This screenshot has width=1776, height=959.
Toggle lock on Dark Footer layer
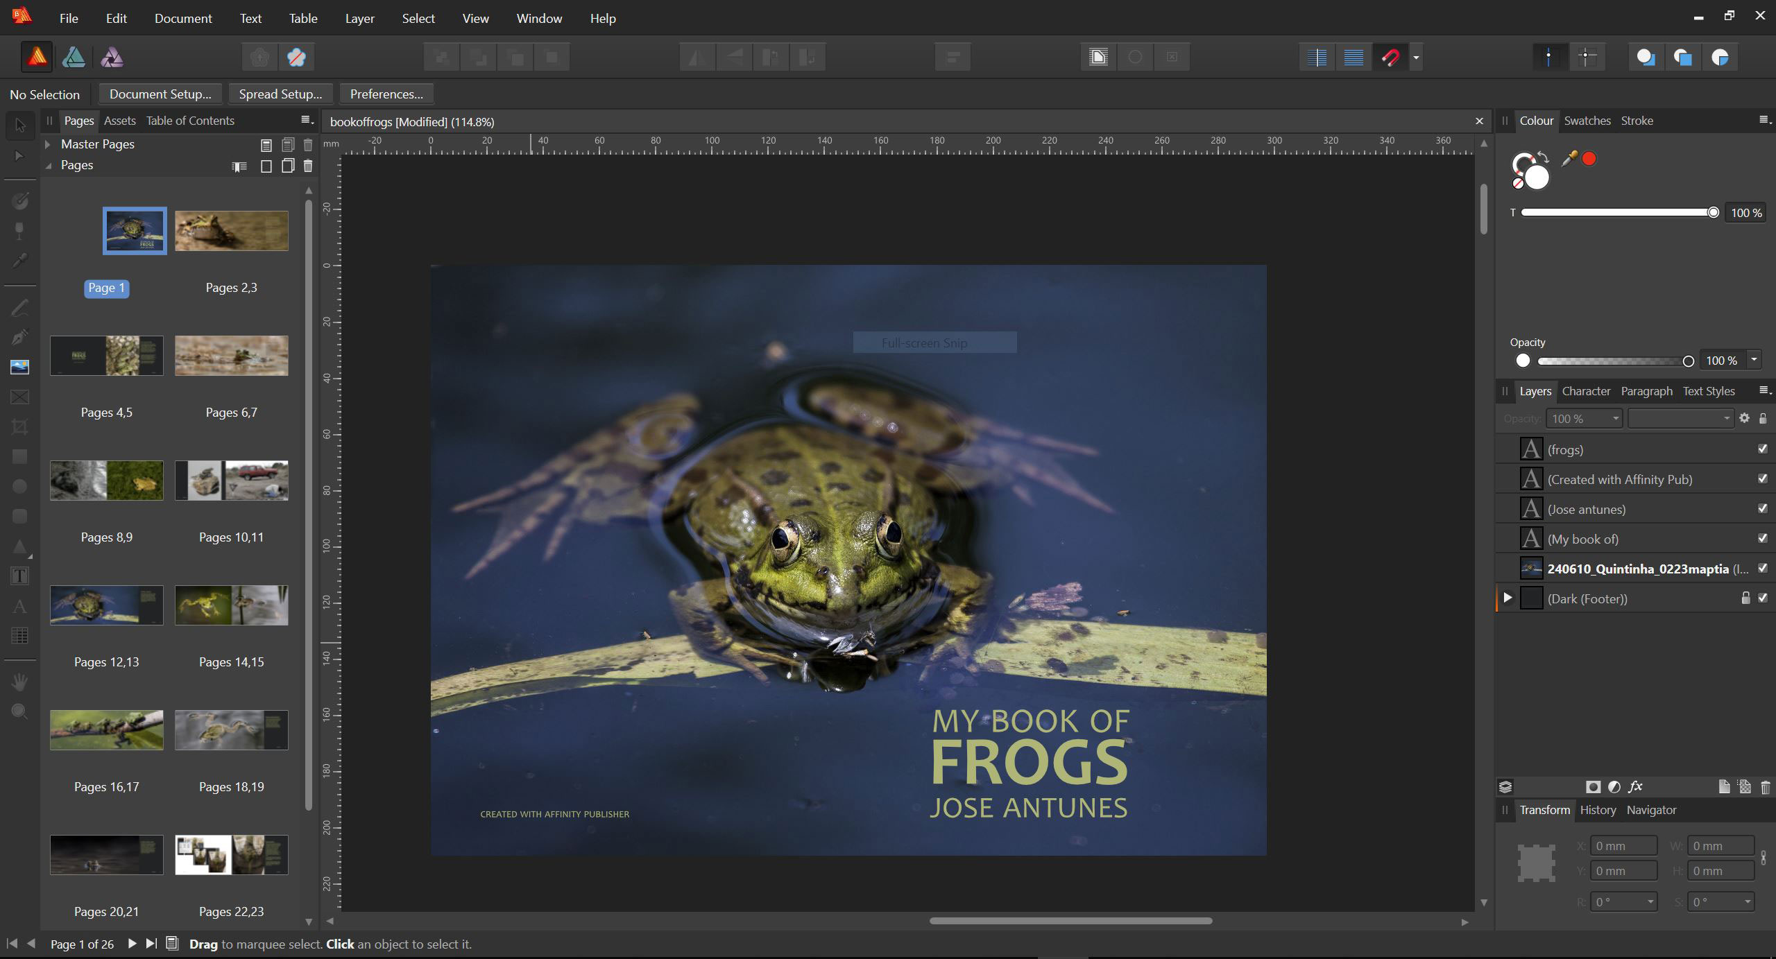pos(1746,598)
